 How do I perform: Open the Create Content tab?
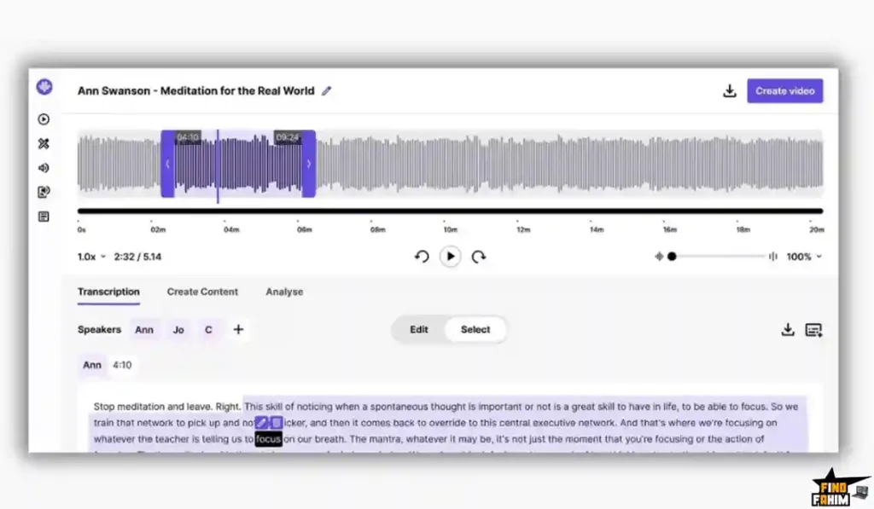pyautogui.click(x=202, y=292)
